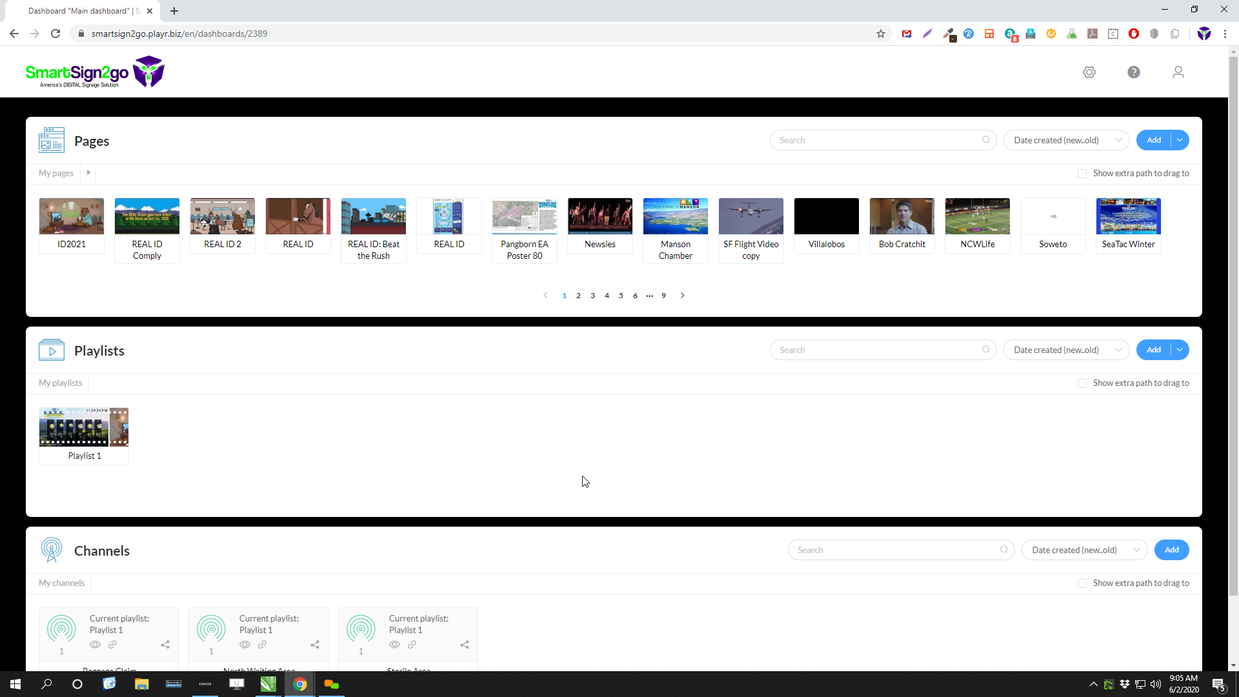Click the help question mark icon
Screen dimensions: 1239x697
click(1134, 72)
